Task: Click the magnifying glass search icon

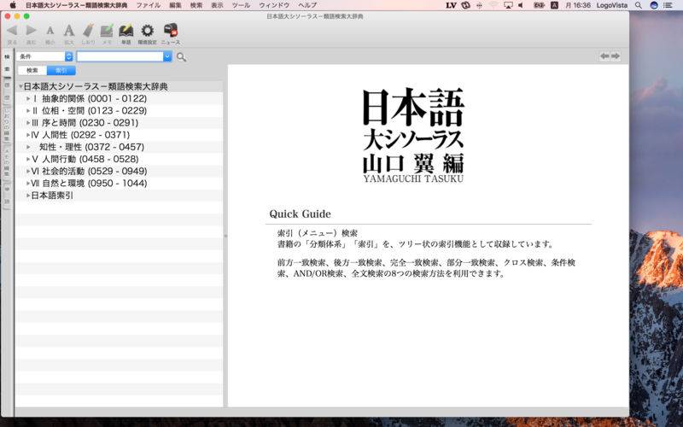Action: 181,57
